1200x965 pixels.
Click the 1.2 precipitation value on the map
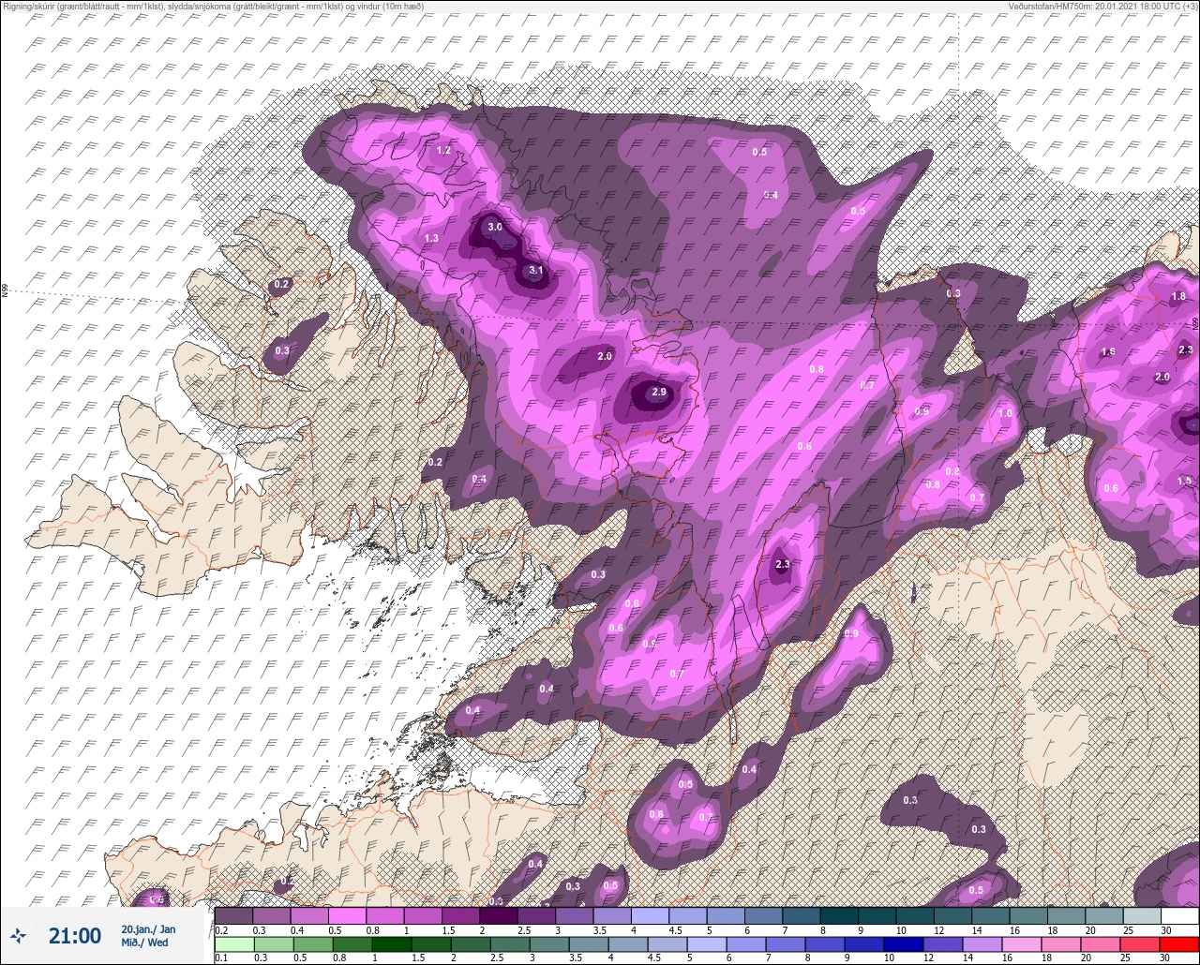pyautogui.click(x=444, y=150)
